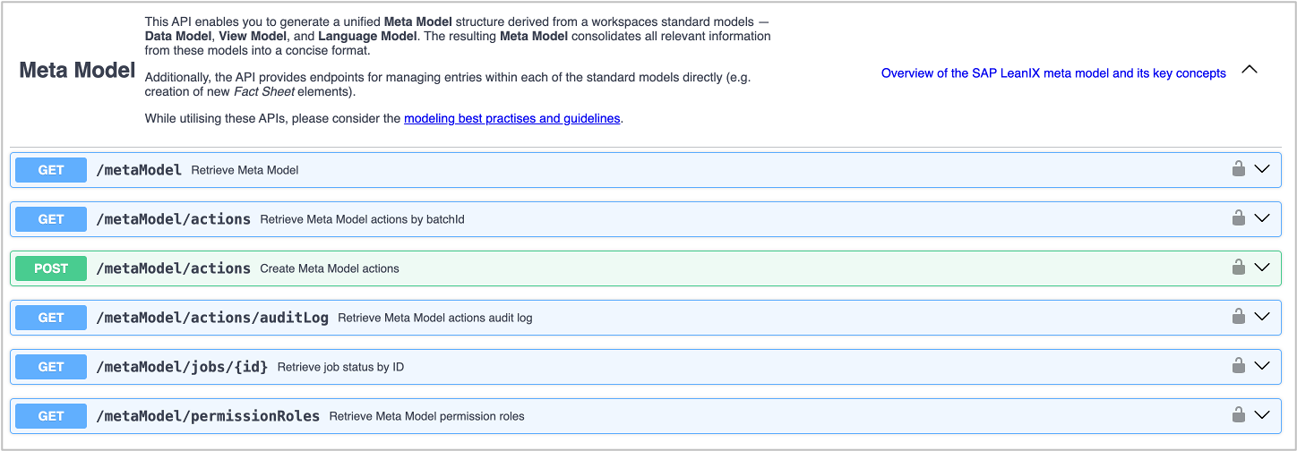This screenshot has height=451, width=1297.
Task: Expand the auditLog endpoint chevron
Action: pyautogui.click(x=1262, y=317)
